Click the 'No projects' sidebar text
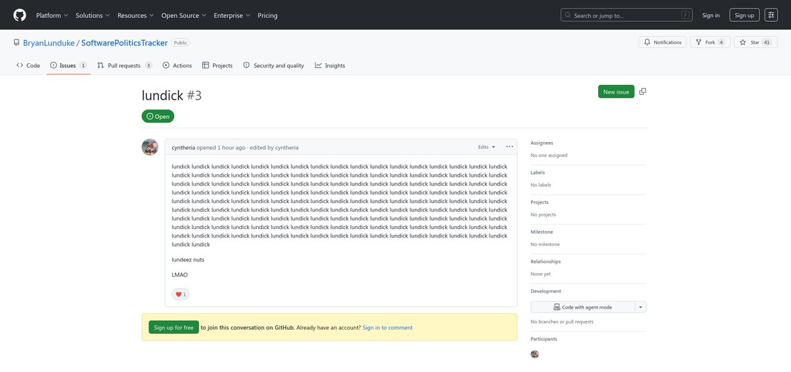Viewport: 791px width, 372px height. tap(544, 215)
